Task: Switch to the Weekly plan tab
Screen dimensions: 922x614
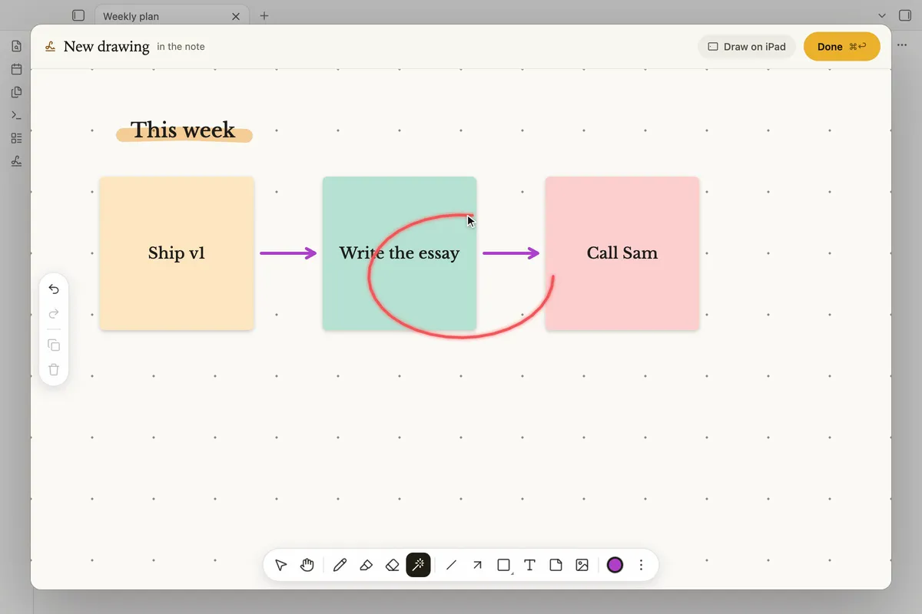Action: pyautogui.click(x=173, y=15)
